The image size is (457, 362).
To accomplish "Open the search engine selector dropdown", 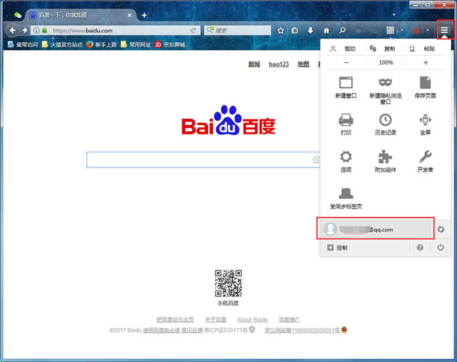I will tap(210, 30).
